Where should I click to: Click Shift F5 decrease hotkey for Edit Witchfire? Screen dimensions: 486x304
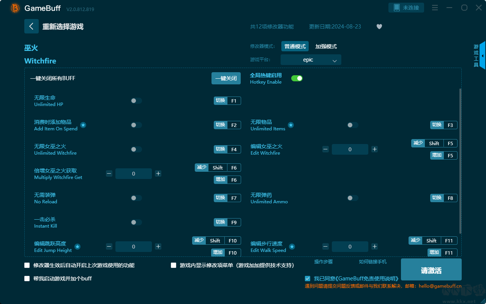coord(434,143)
